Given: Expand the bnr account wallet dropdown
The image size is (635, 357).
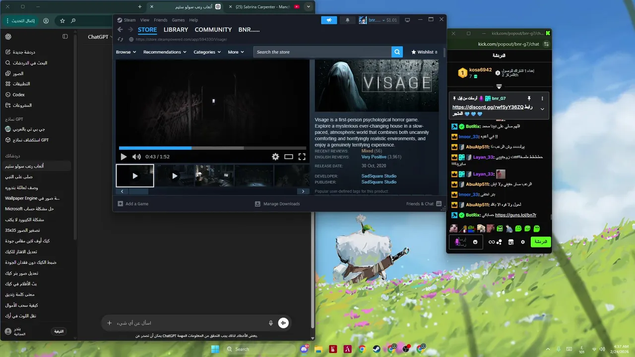Looking at the screenshot, I should pos(378,20).
